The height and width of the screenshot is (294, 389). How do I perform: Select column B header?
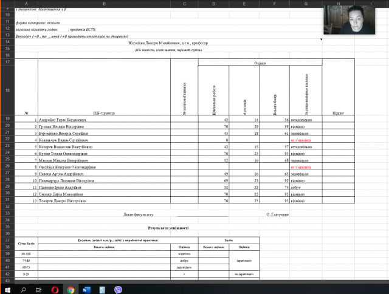pos(104,3)
